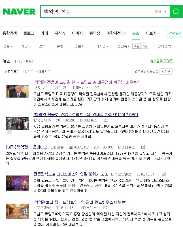Viewport: 183px width, 227px height.
Task: Open the 네이버뉴스 link in KBS 뉴스 result
Action: point(80,88)
